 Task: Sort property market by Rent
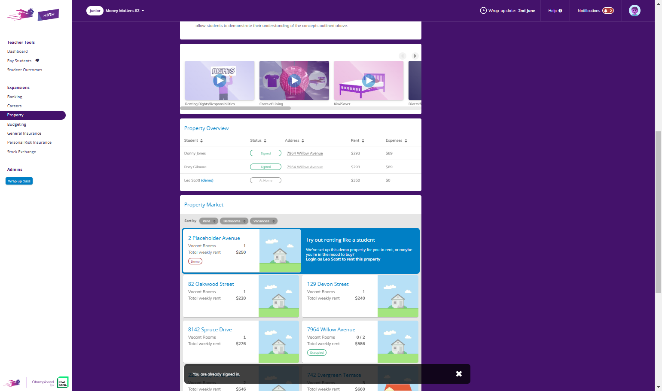click(x=209, y=221)
